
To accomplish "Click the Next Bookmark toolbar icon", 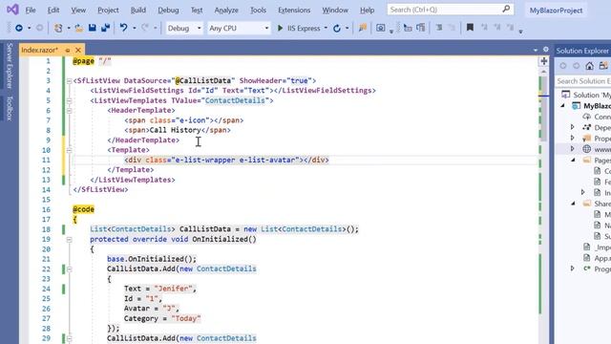I will [x=497, y=28].
